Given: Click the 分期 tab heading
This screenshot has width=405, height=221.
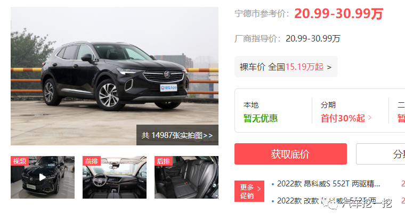Looking at the screenshot, I should [328, 105].
